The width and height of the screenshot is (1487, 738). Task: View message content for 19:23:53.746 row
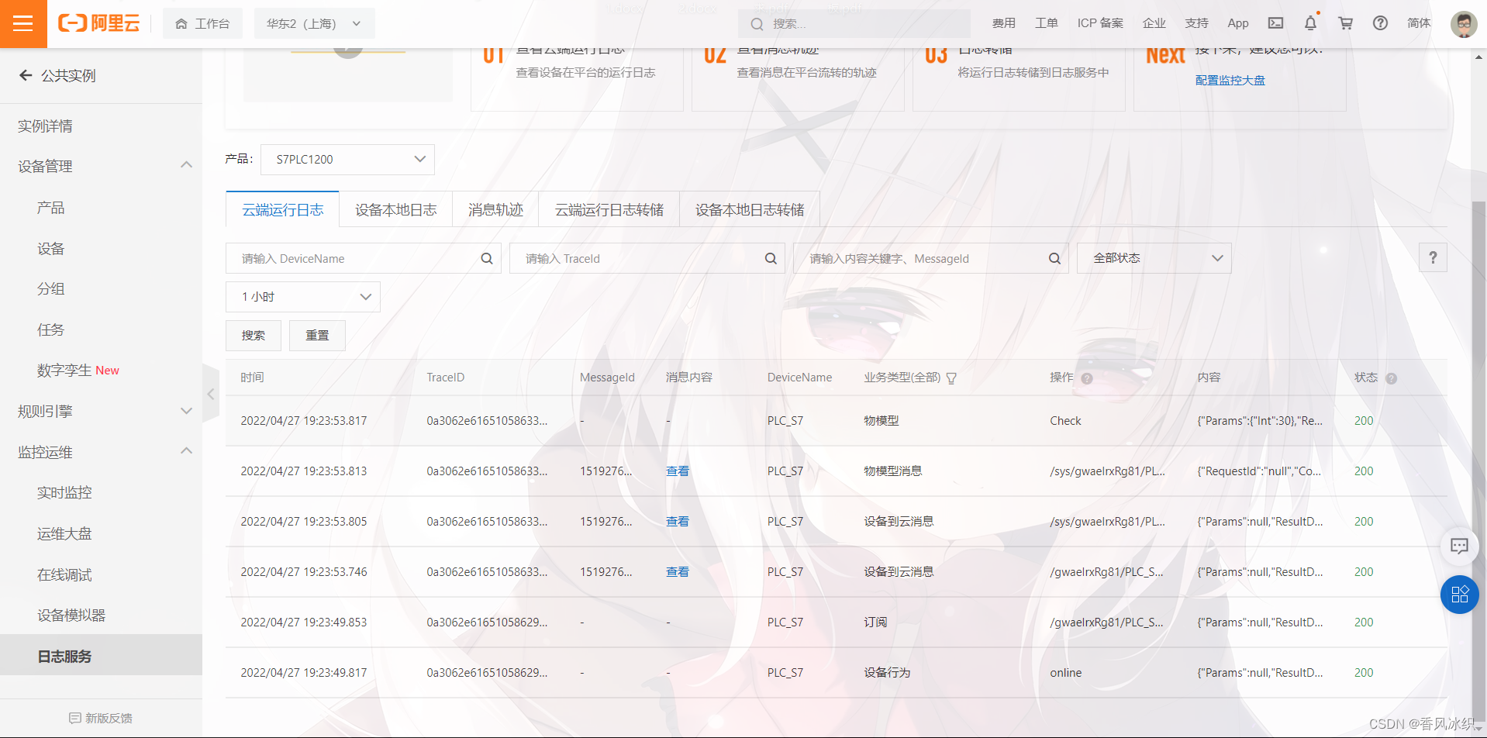[677, 571]
